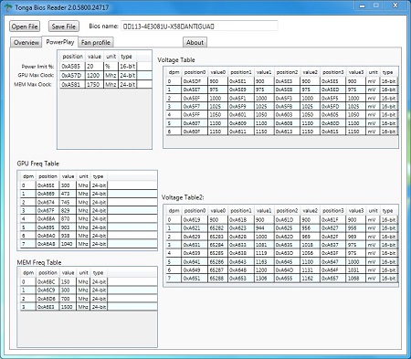Click the Open File button
This screenshot has height=359, width=411.
25,26
